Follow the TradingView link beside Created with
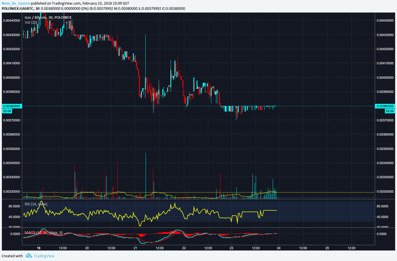 (44, 256)
